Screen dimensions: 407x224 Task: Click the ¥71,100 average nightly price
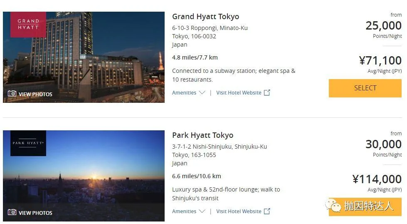[x=380, y=60]
